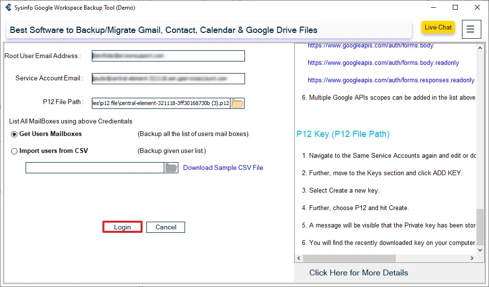This screenshot has height=287, width=489.
Task: Focus the Service Account Email field
Action: 169,78
